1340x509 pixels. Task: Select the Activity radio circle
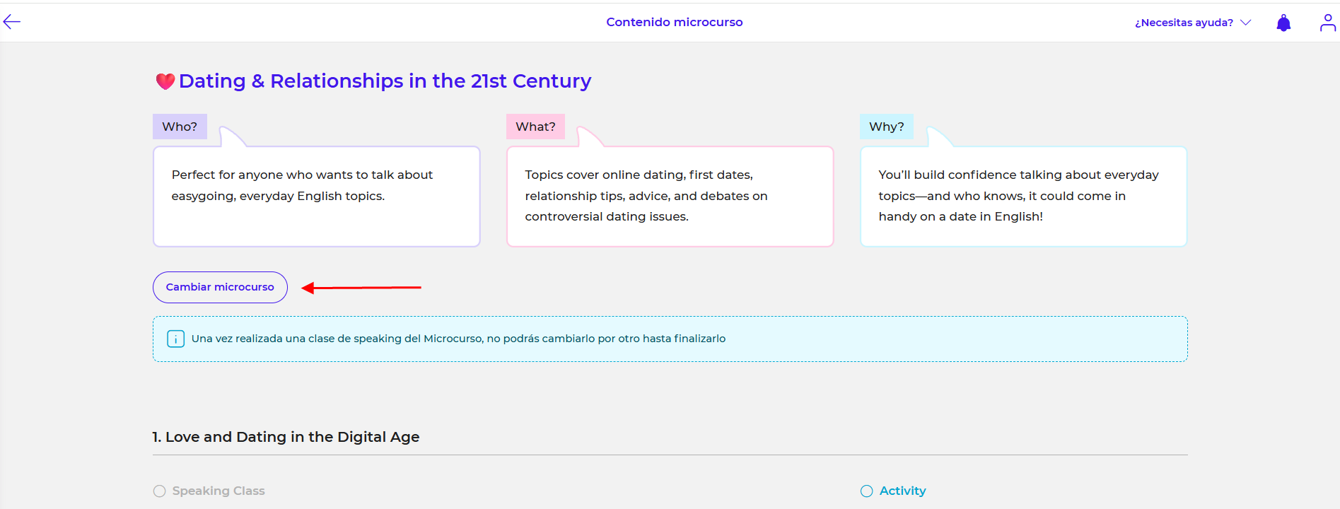tap(866, 491)
